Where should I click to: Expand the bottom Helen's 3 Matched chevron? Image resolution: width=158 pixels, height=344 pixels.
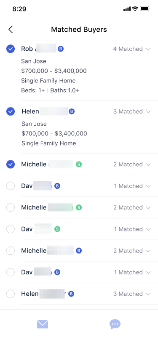click(148, 294)
